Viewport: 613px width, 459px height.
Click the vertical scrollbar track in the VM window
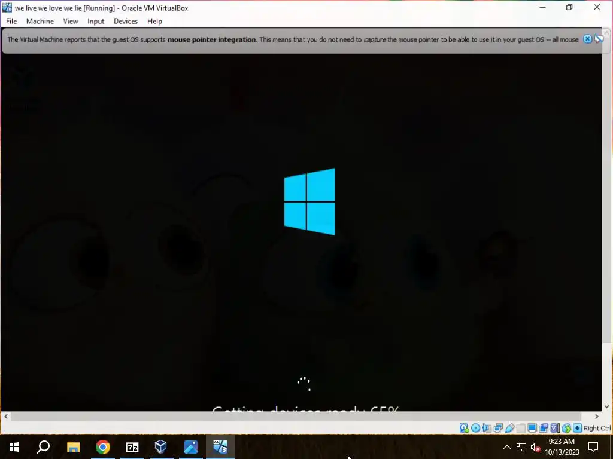[607, 219]
